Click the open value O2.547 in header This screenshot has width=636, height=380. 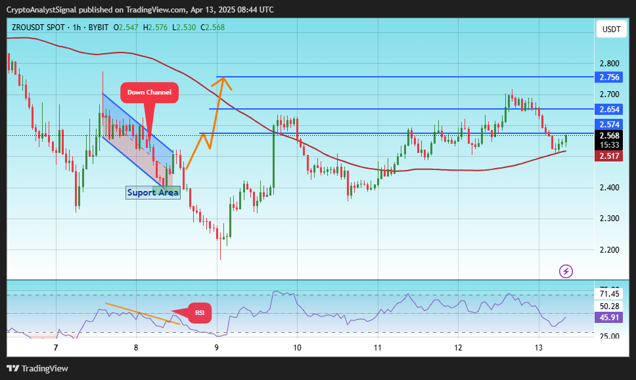click(x=125, y=28)
